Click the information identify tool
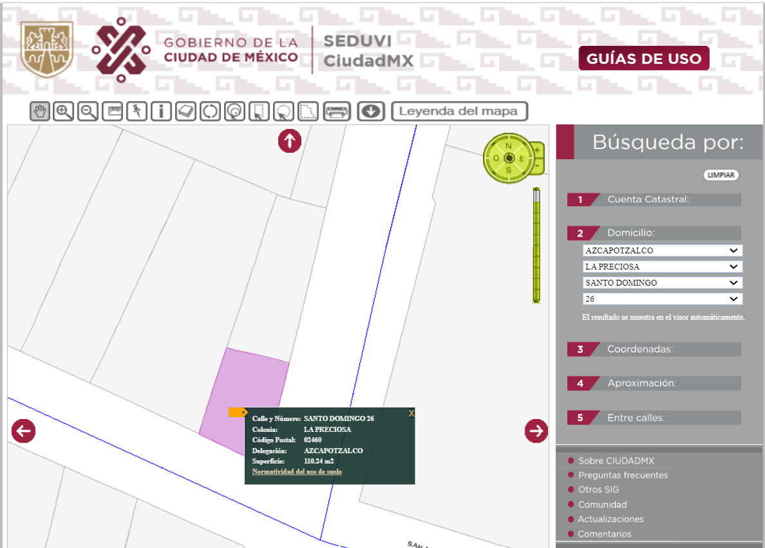This screenshot has width=765, height=548. [x=161, y=112]
